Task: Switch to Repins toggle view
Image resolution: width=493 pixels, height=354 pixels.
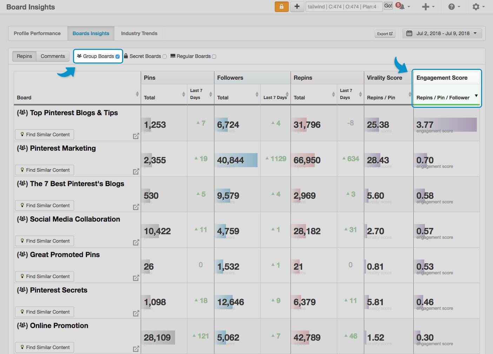Action: (x=24, y=56)
